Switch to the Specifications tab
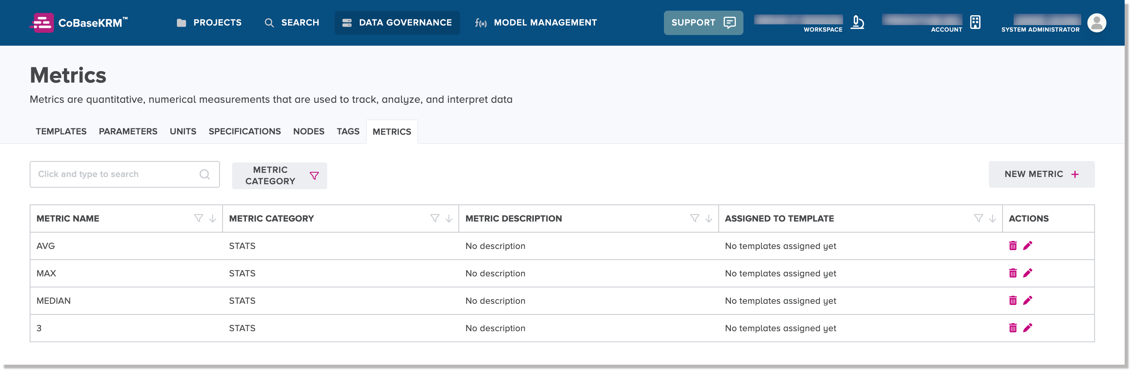 245,131
